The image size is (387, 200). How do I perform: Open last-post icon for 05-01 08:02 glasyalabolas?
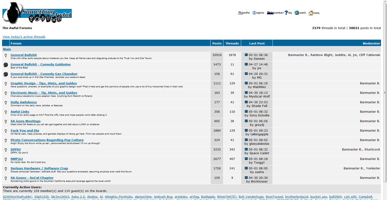246,140
